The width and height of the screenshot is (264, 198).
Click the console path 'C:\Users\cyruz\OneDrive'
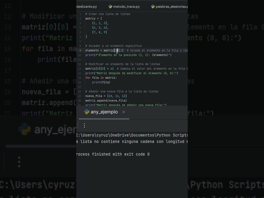coord(103,135)
